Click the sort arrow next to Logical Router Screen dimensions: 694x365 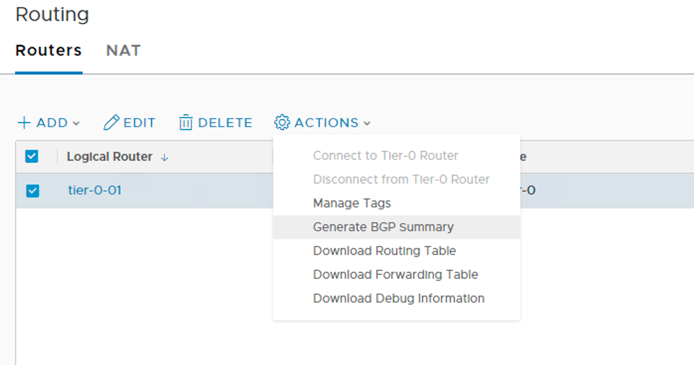[x=165, y=157]
